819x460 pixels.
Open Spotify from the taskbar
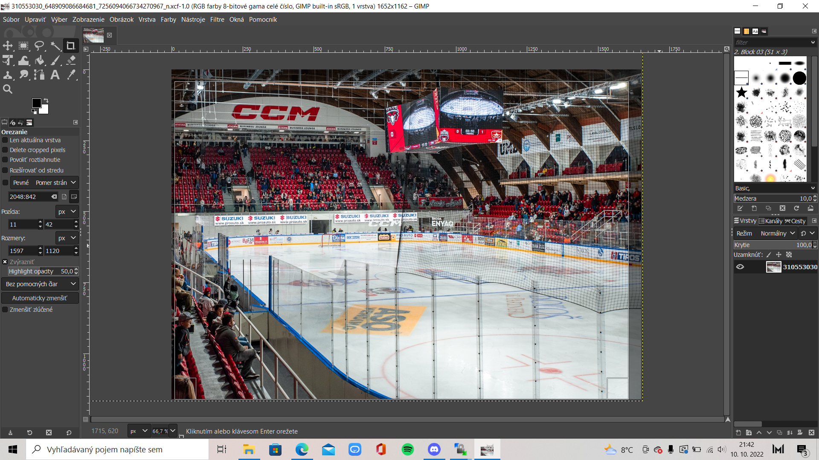pos(408,449)
